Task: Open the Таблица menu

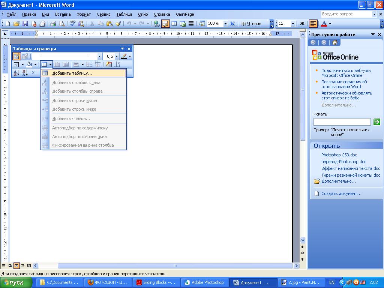Action: pos(124,14)
